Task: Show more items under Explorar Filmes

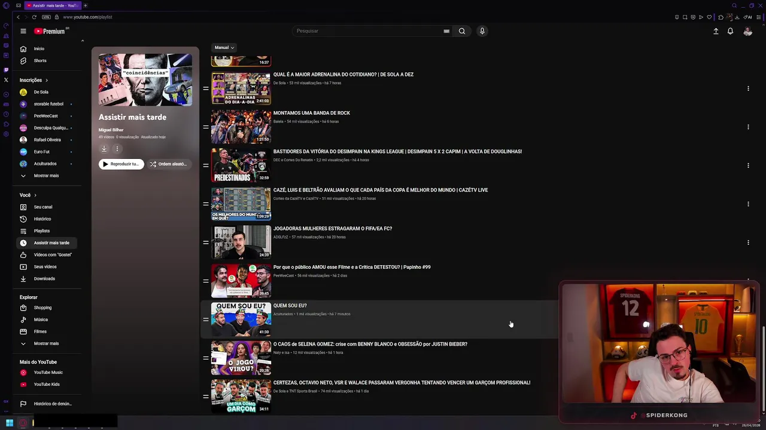Action: 46,343
